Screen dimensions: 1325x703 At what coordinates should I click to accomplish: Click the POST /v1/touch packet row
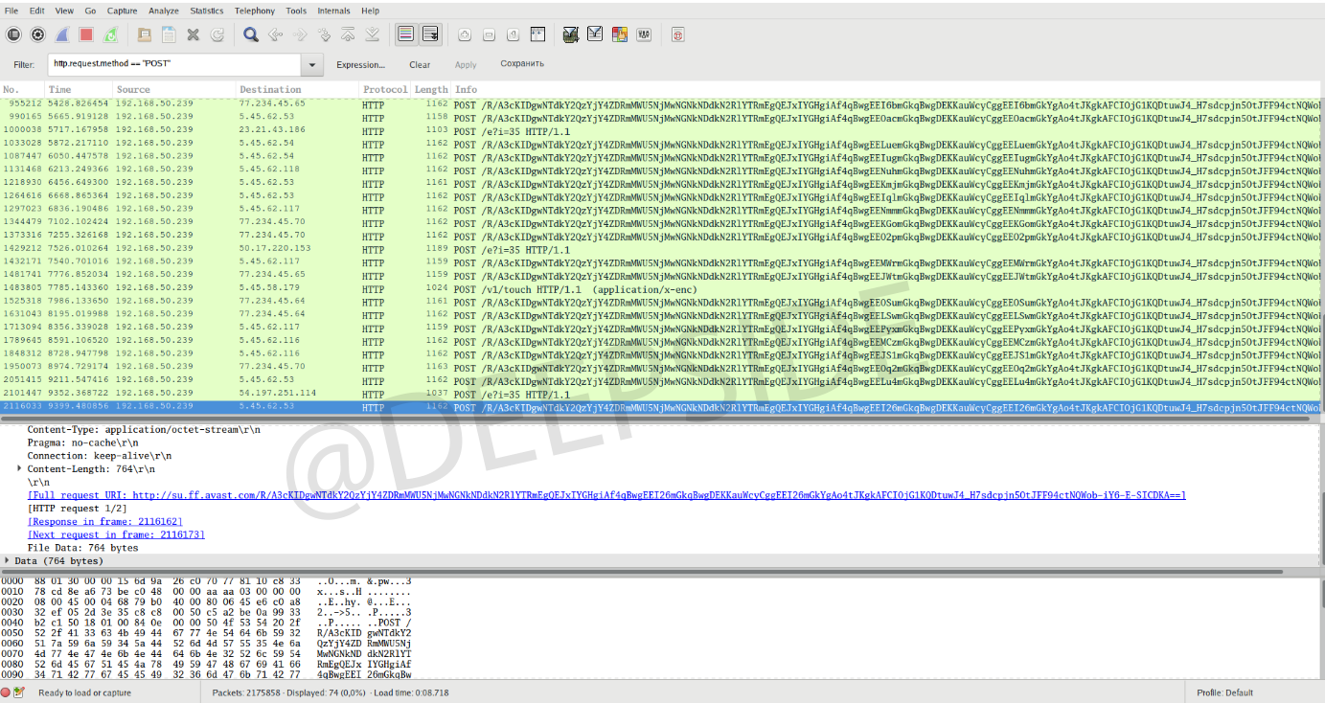575,288
